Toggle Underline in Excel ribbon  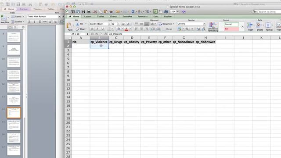[102, 29]
